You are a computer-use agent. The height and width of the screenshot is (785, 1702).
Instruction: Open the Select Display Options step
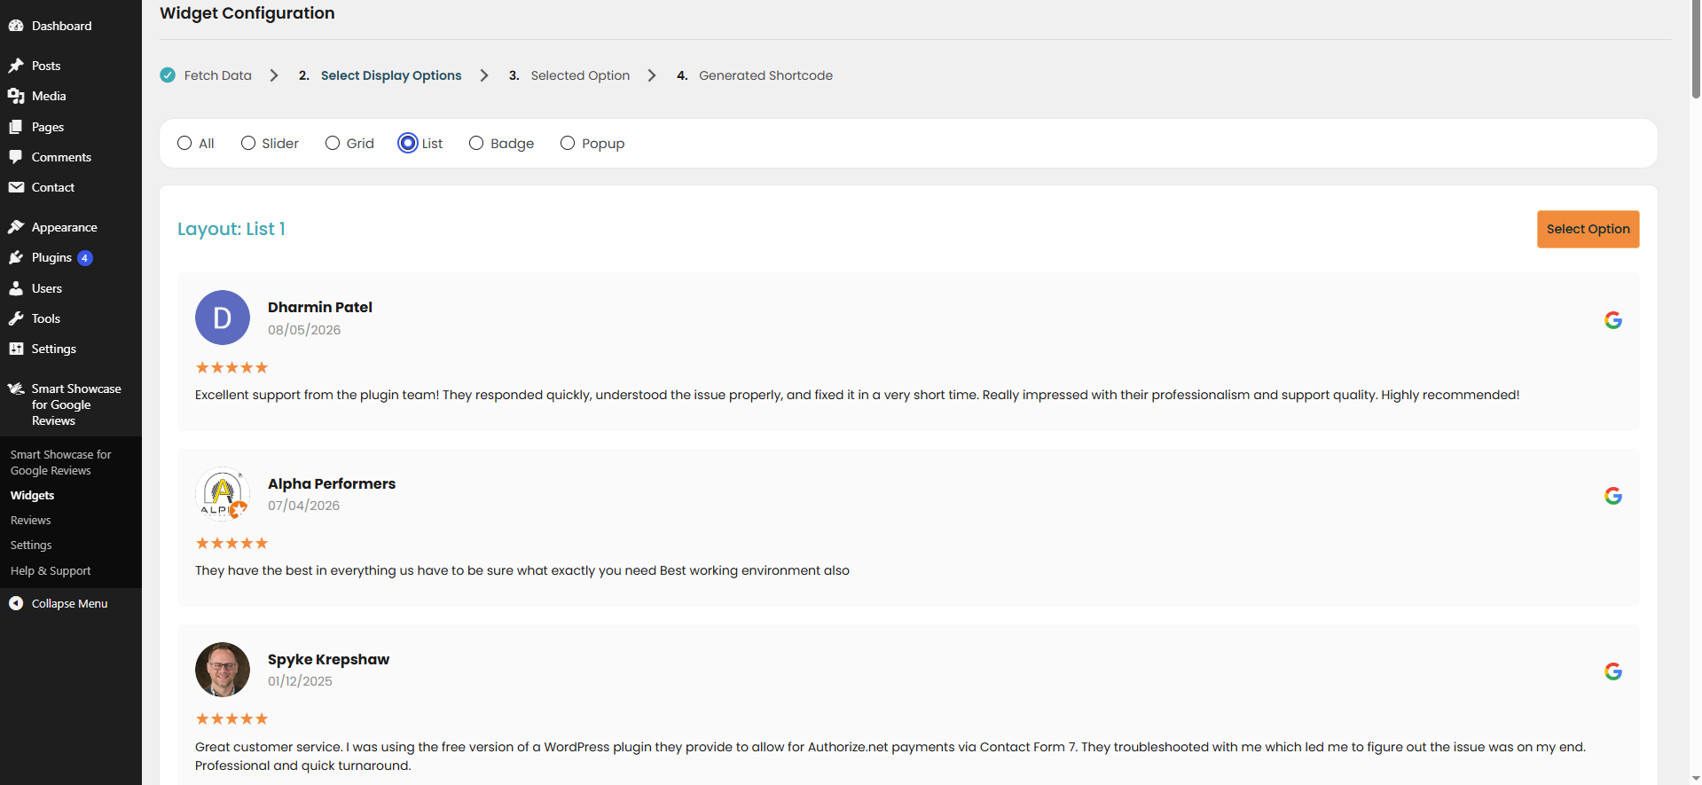(391, 75)
